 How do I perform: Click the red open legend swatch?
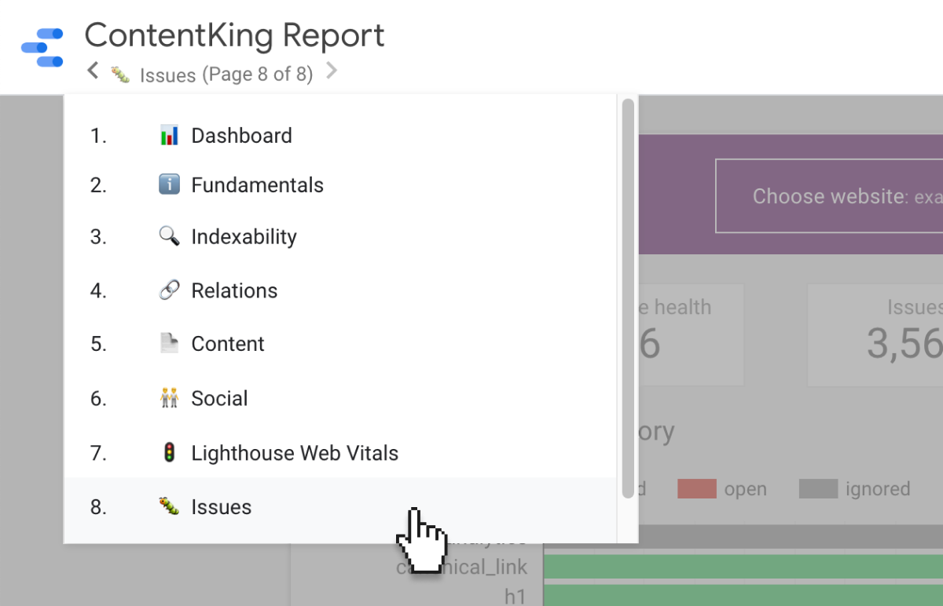click(x=697, y=489)
